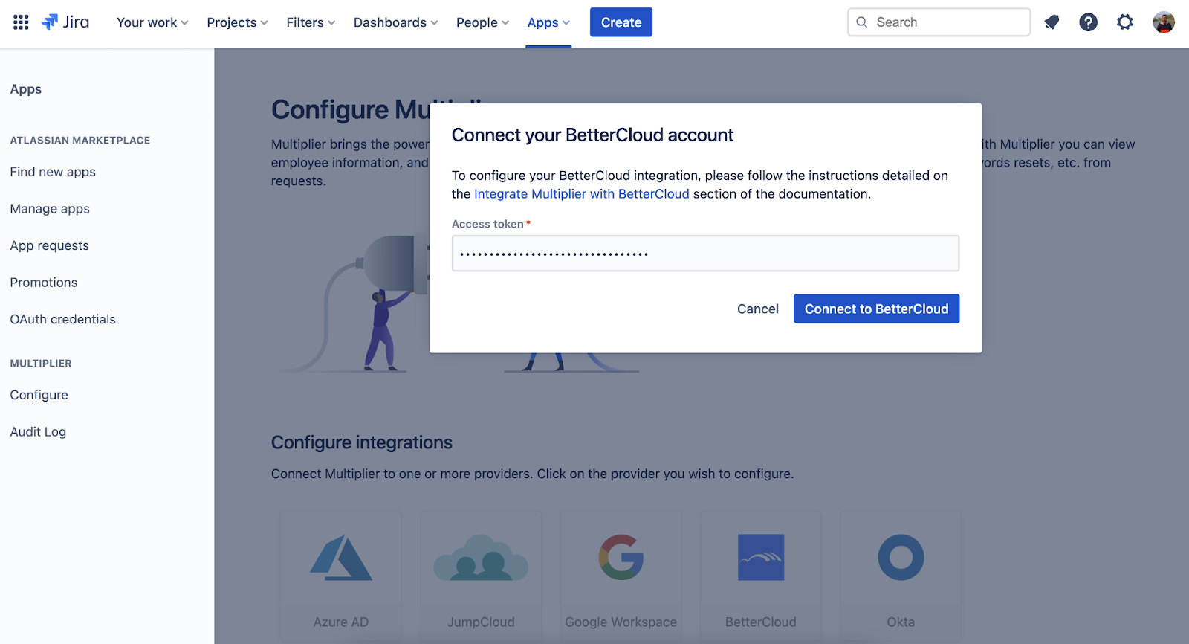Open the notifications icon
This screenshot has height=644, width=1189.
pos(1052,22)
